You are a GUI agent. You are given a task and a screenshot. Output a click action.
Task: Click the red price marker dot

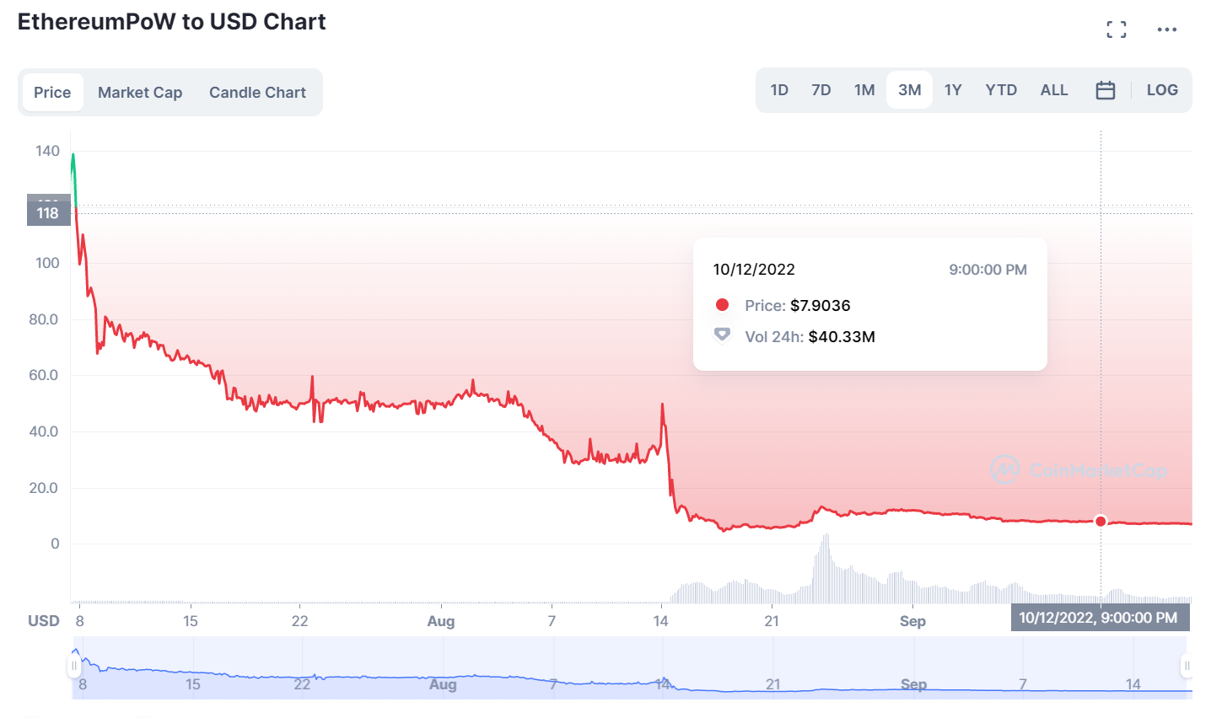click(1101, 521)
